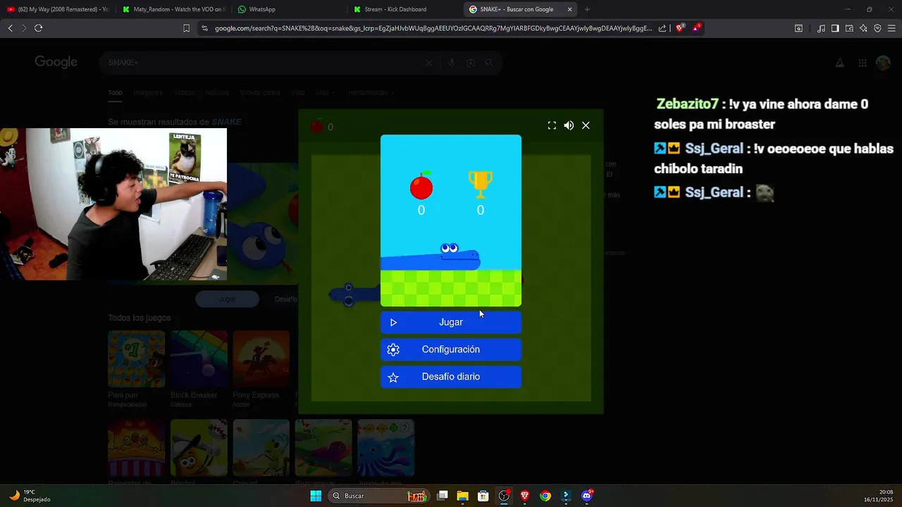Open the Block Breaker game thumbnail
Viewport: 902px width, 507px height.
pos(199,359)
